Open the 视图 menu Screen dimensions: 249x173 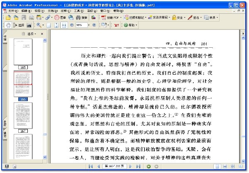39,11
